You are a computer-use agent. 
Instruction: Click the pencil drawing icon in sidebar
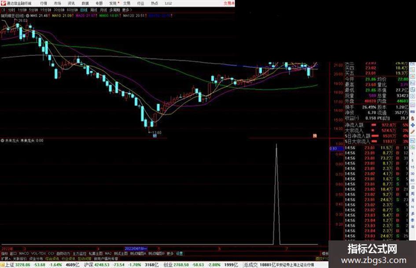[412, 132]
